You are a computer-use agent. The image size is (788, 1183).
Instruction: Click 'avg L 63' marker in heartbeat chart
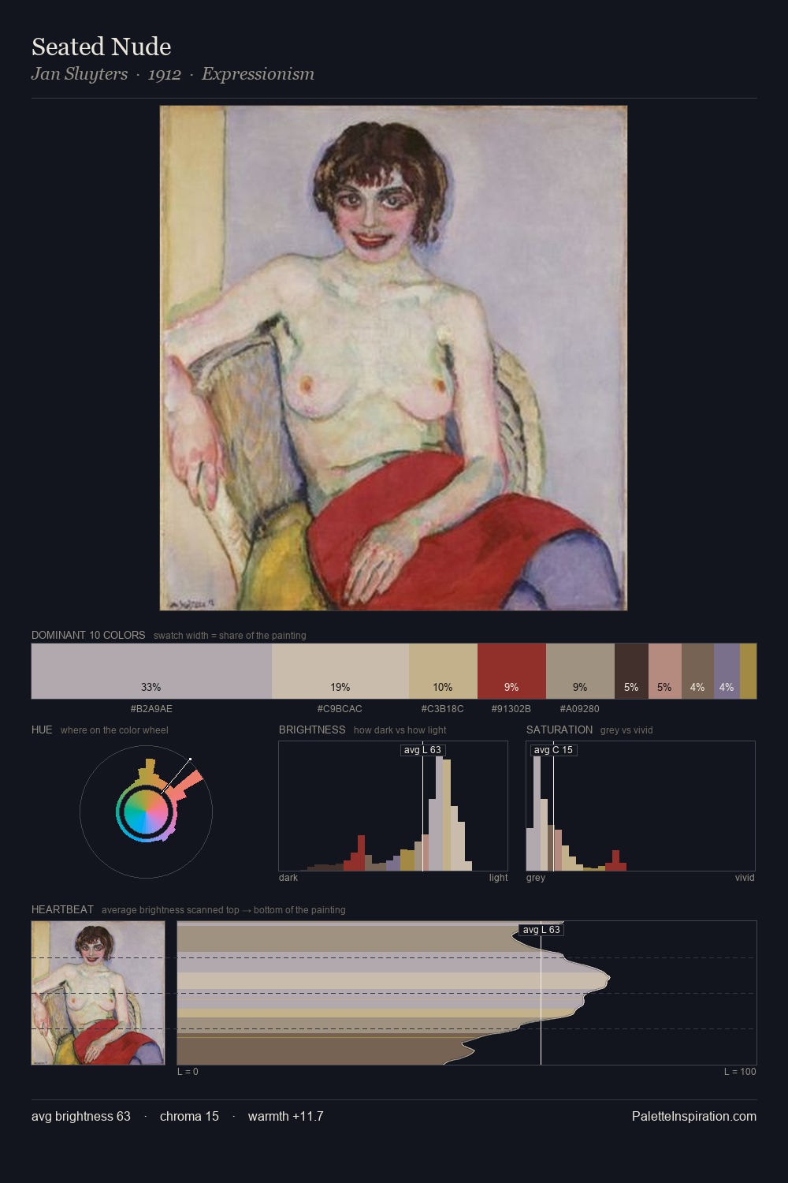point(541,930)
